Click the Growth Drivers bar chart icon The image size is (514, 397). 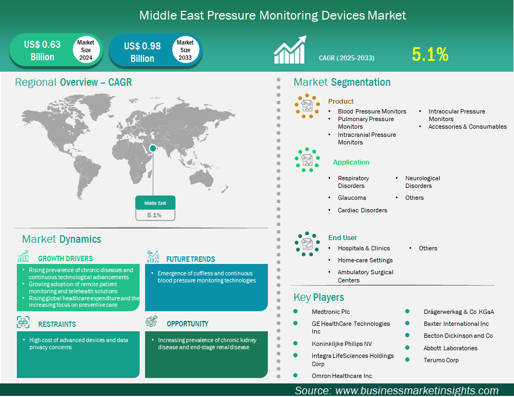23,256
